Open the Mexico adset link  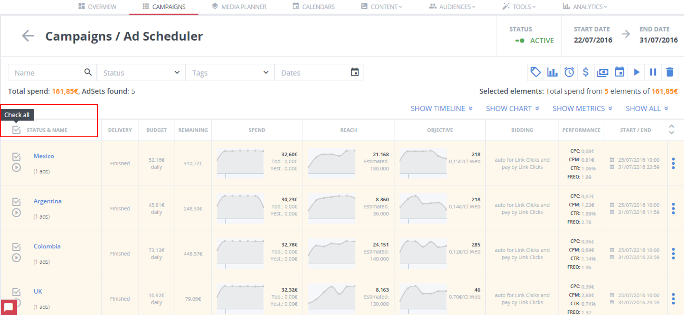44,156
